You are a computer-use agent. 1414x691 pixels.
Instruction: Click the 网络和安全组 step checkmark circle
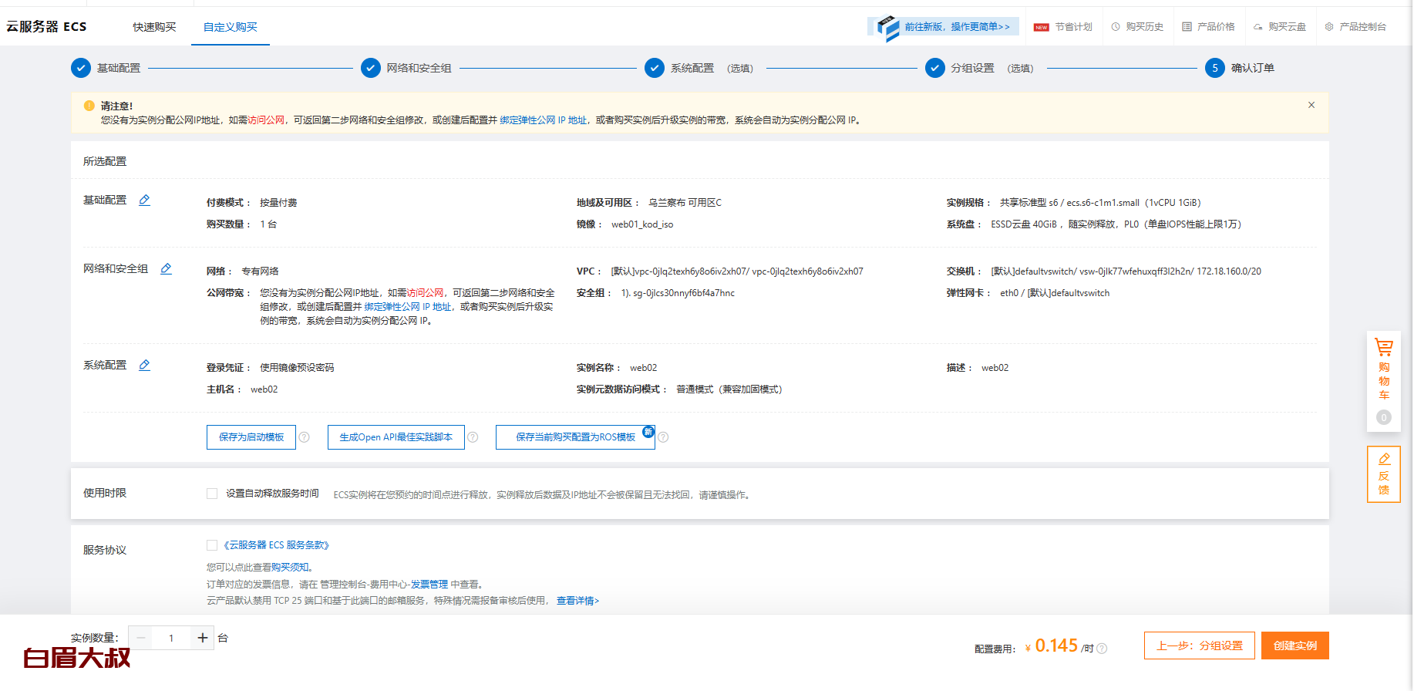(371, 68)
